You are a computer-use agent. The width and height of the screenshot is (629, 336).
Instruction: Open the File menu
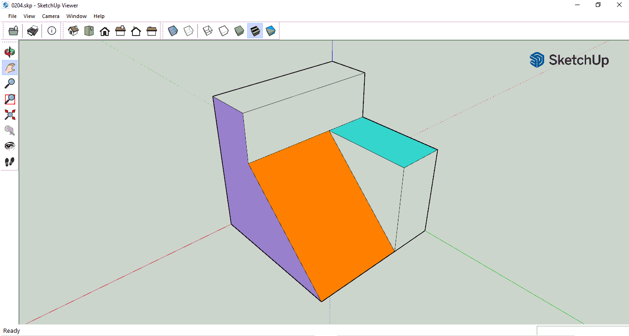pos(12,16)
